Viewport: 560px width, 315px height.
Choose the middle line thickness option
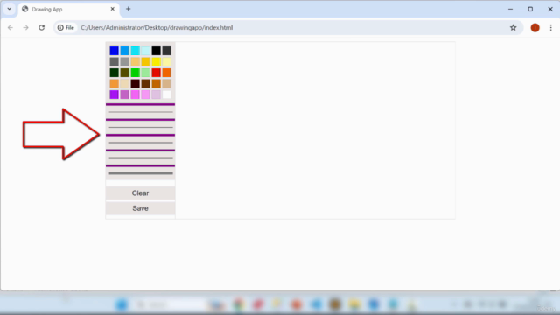click(x=140, y=143)
